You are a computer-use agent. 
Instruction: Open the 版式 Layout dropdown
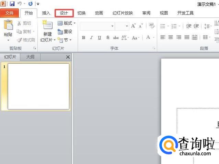(66, 23)
